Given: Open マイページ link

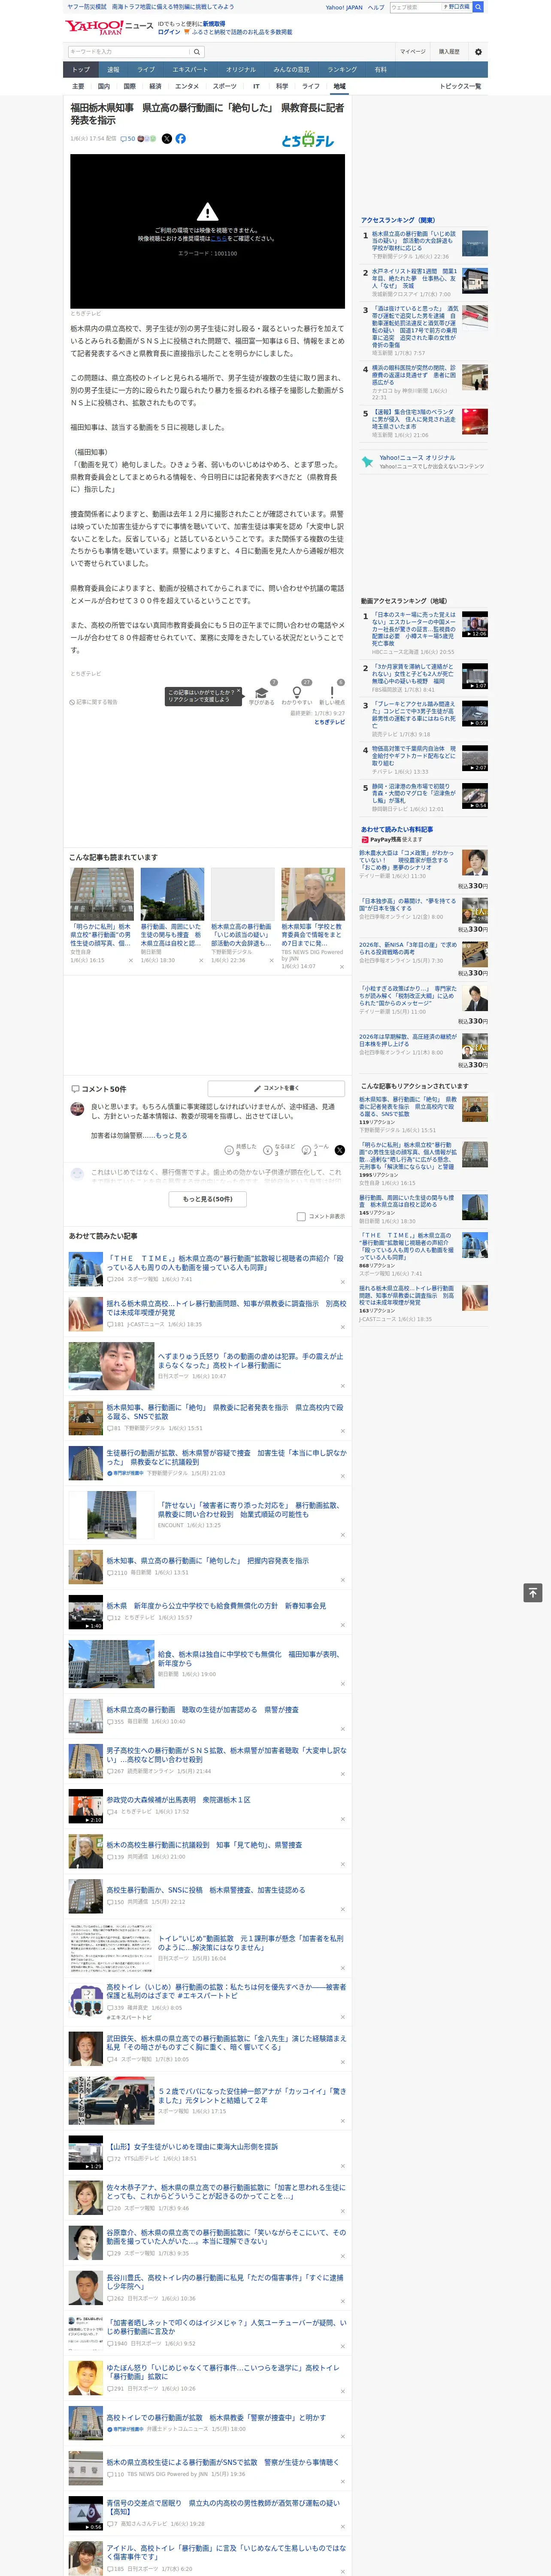Looking at the screenshot, I should coord(412,52).
